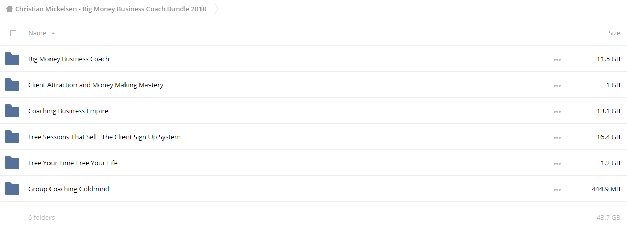Screen dimensions: 627x238
Task: Open more options for Free Your Time Free Your Life
Action: coord(557,164)
